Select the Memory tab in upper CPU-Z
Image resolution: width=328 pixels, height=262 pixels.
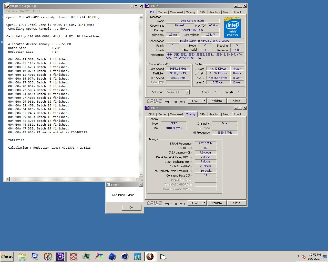coord(191,12)
